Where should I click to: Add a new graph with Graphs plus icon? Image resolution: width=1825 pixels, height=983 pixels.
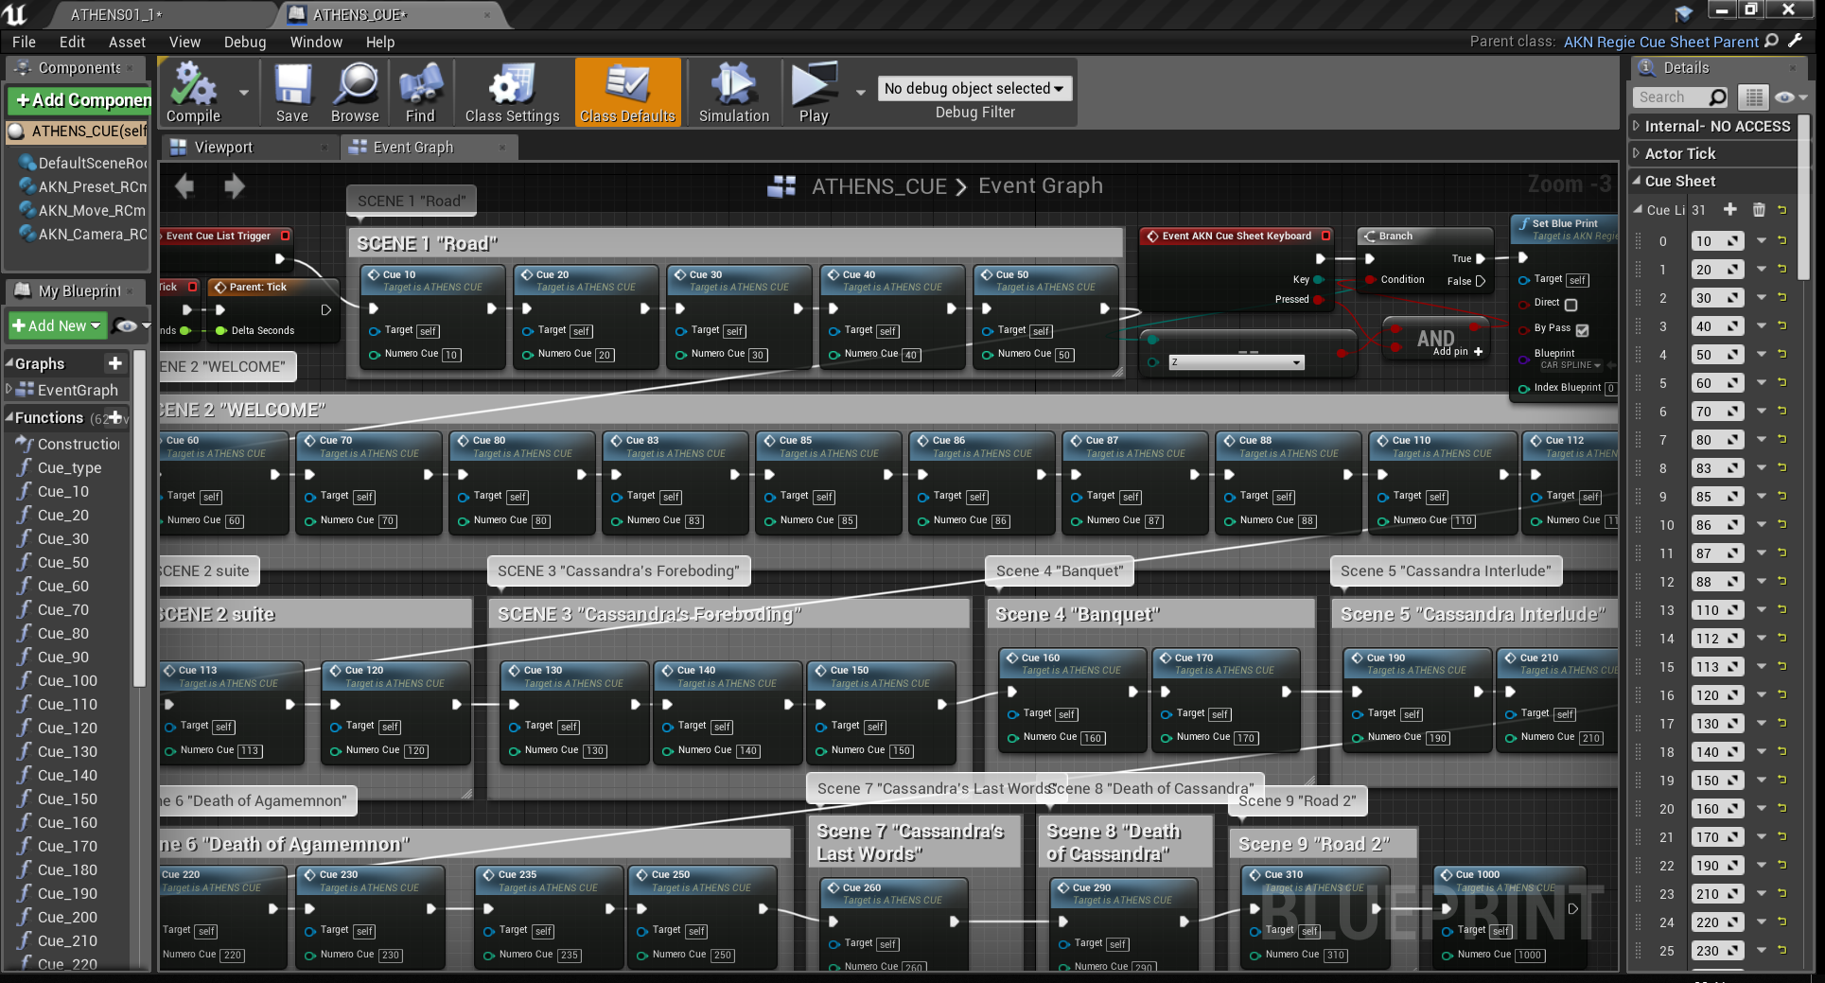[115, 363]
